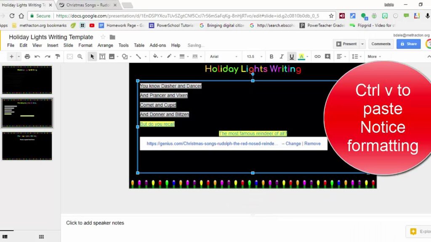This screenshot has height=242, width=431.
Task: Select the Paint format roller icon
Action: tap(58, 56)
